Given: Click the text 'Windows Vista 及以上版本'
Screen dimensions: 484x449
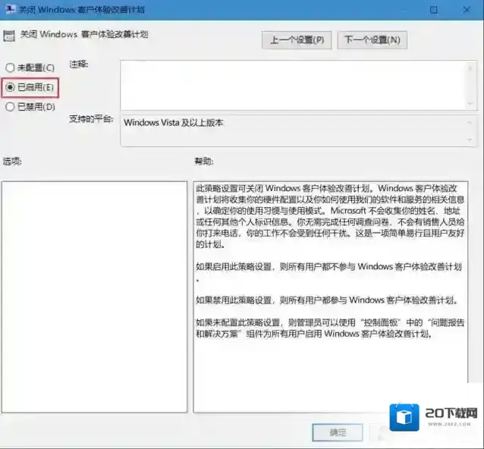Looking at the screenshot, I should pos(174,123).
